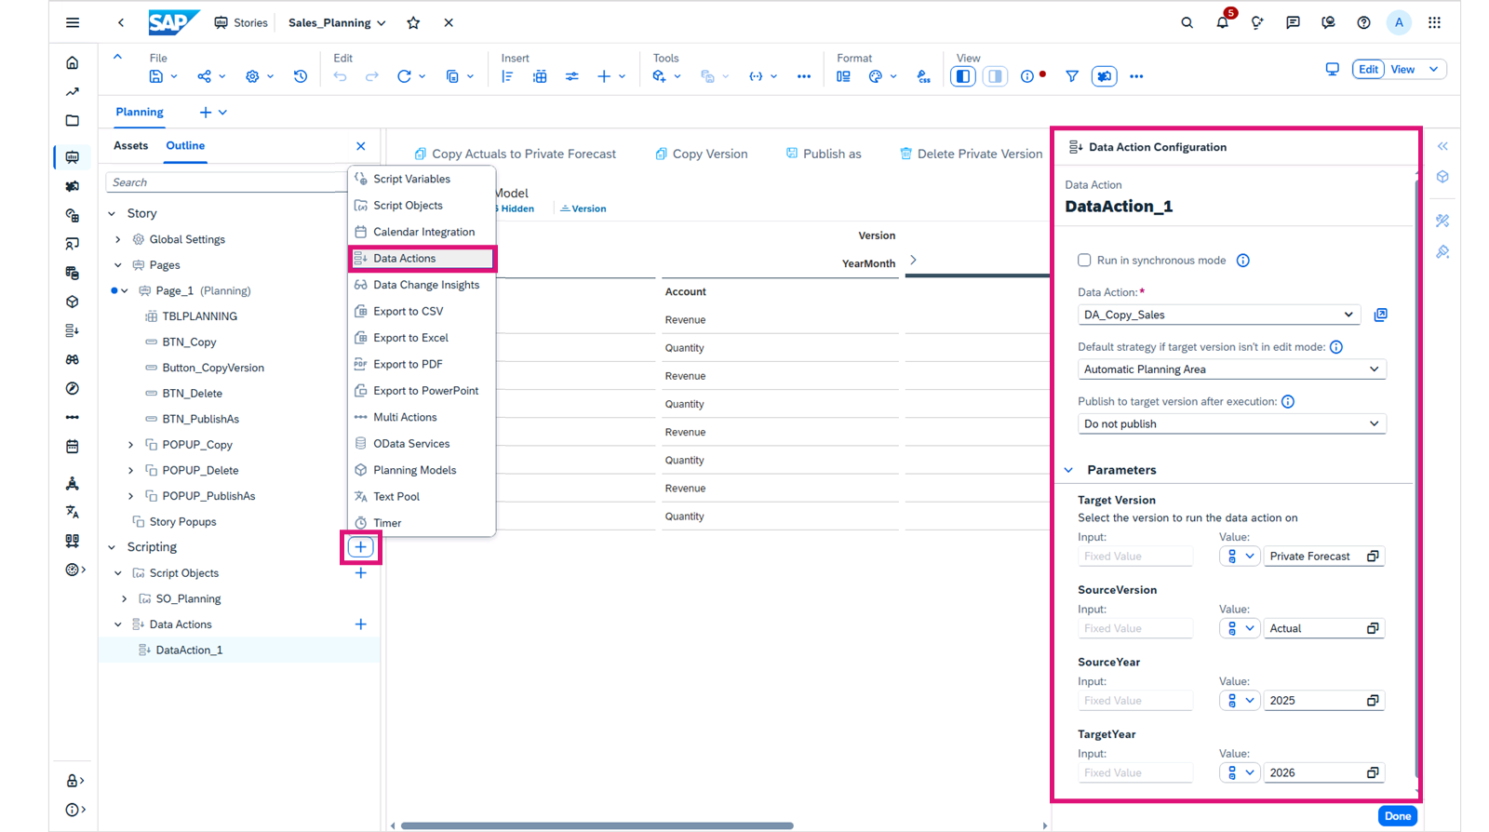Collapse the Scripting section

coord(112,547)
